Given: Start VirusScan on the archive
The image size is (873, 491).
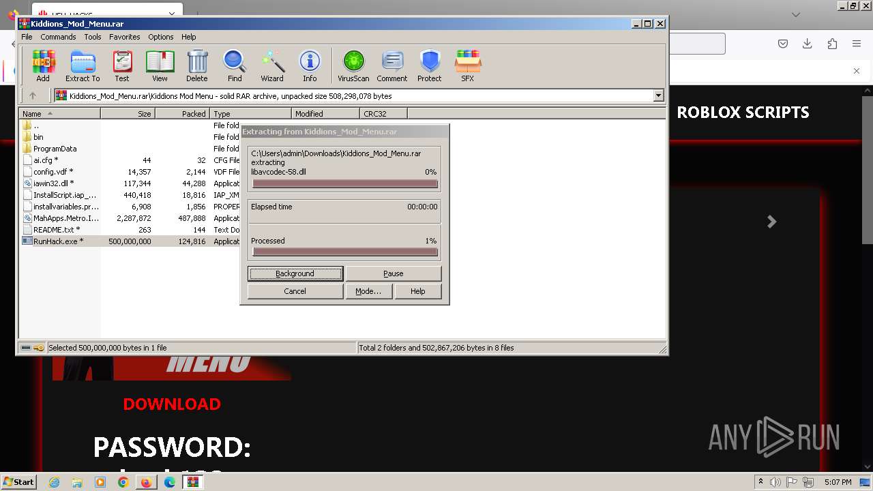Looking at the screenshot, I should (353, 65).
